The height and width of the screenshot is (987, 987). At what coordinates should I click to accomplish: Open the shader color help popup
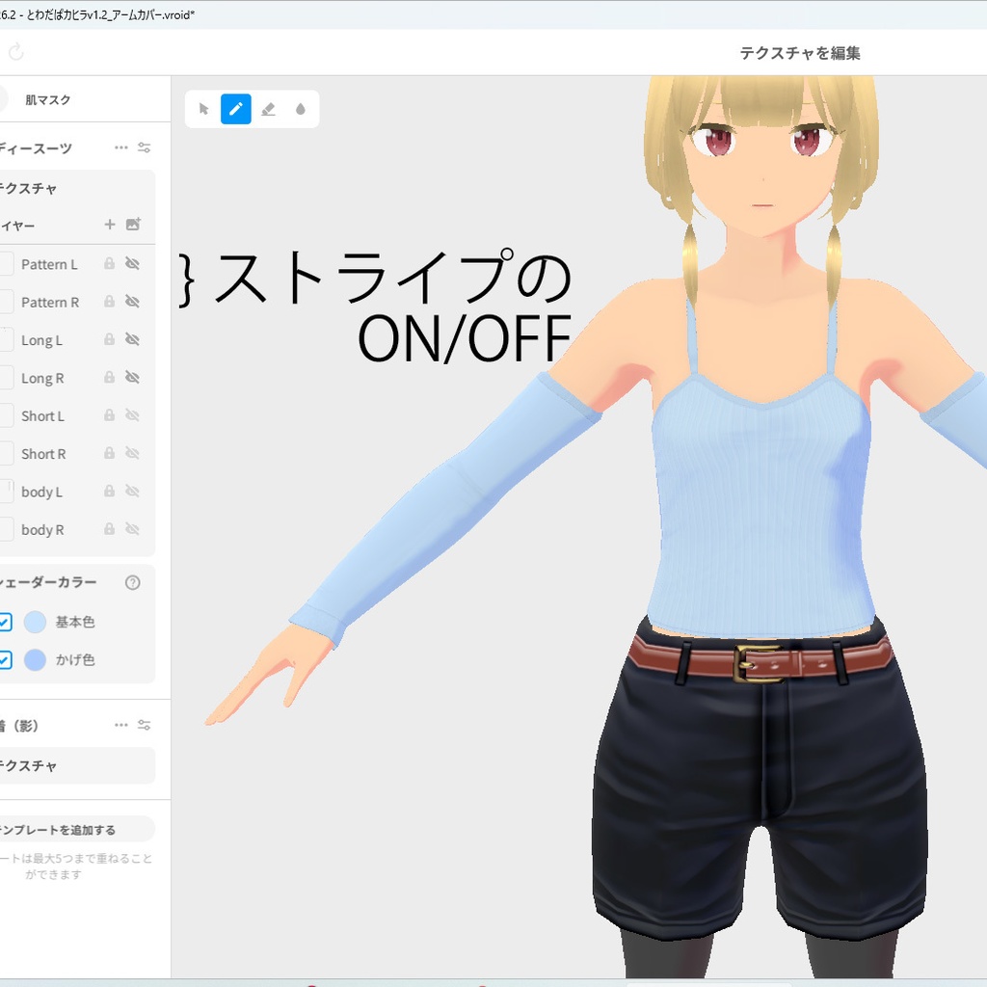pyautogui.click(x=134, y=582)
